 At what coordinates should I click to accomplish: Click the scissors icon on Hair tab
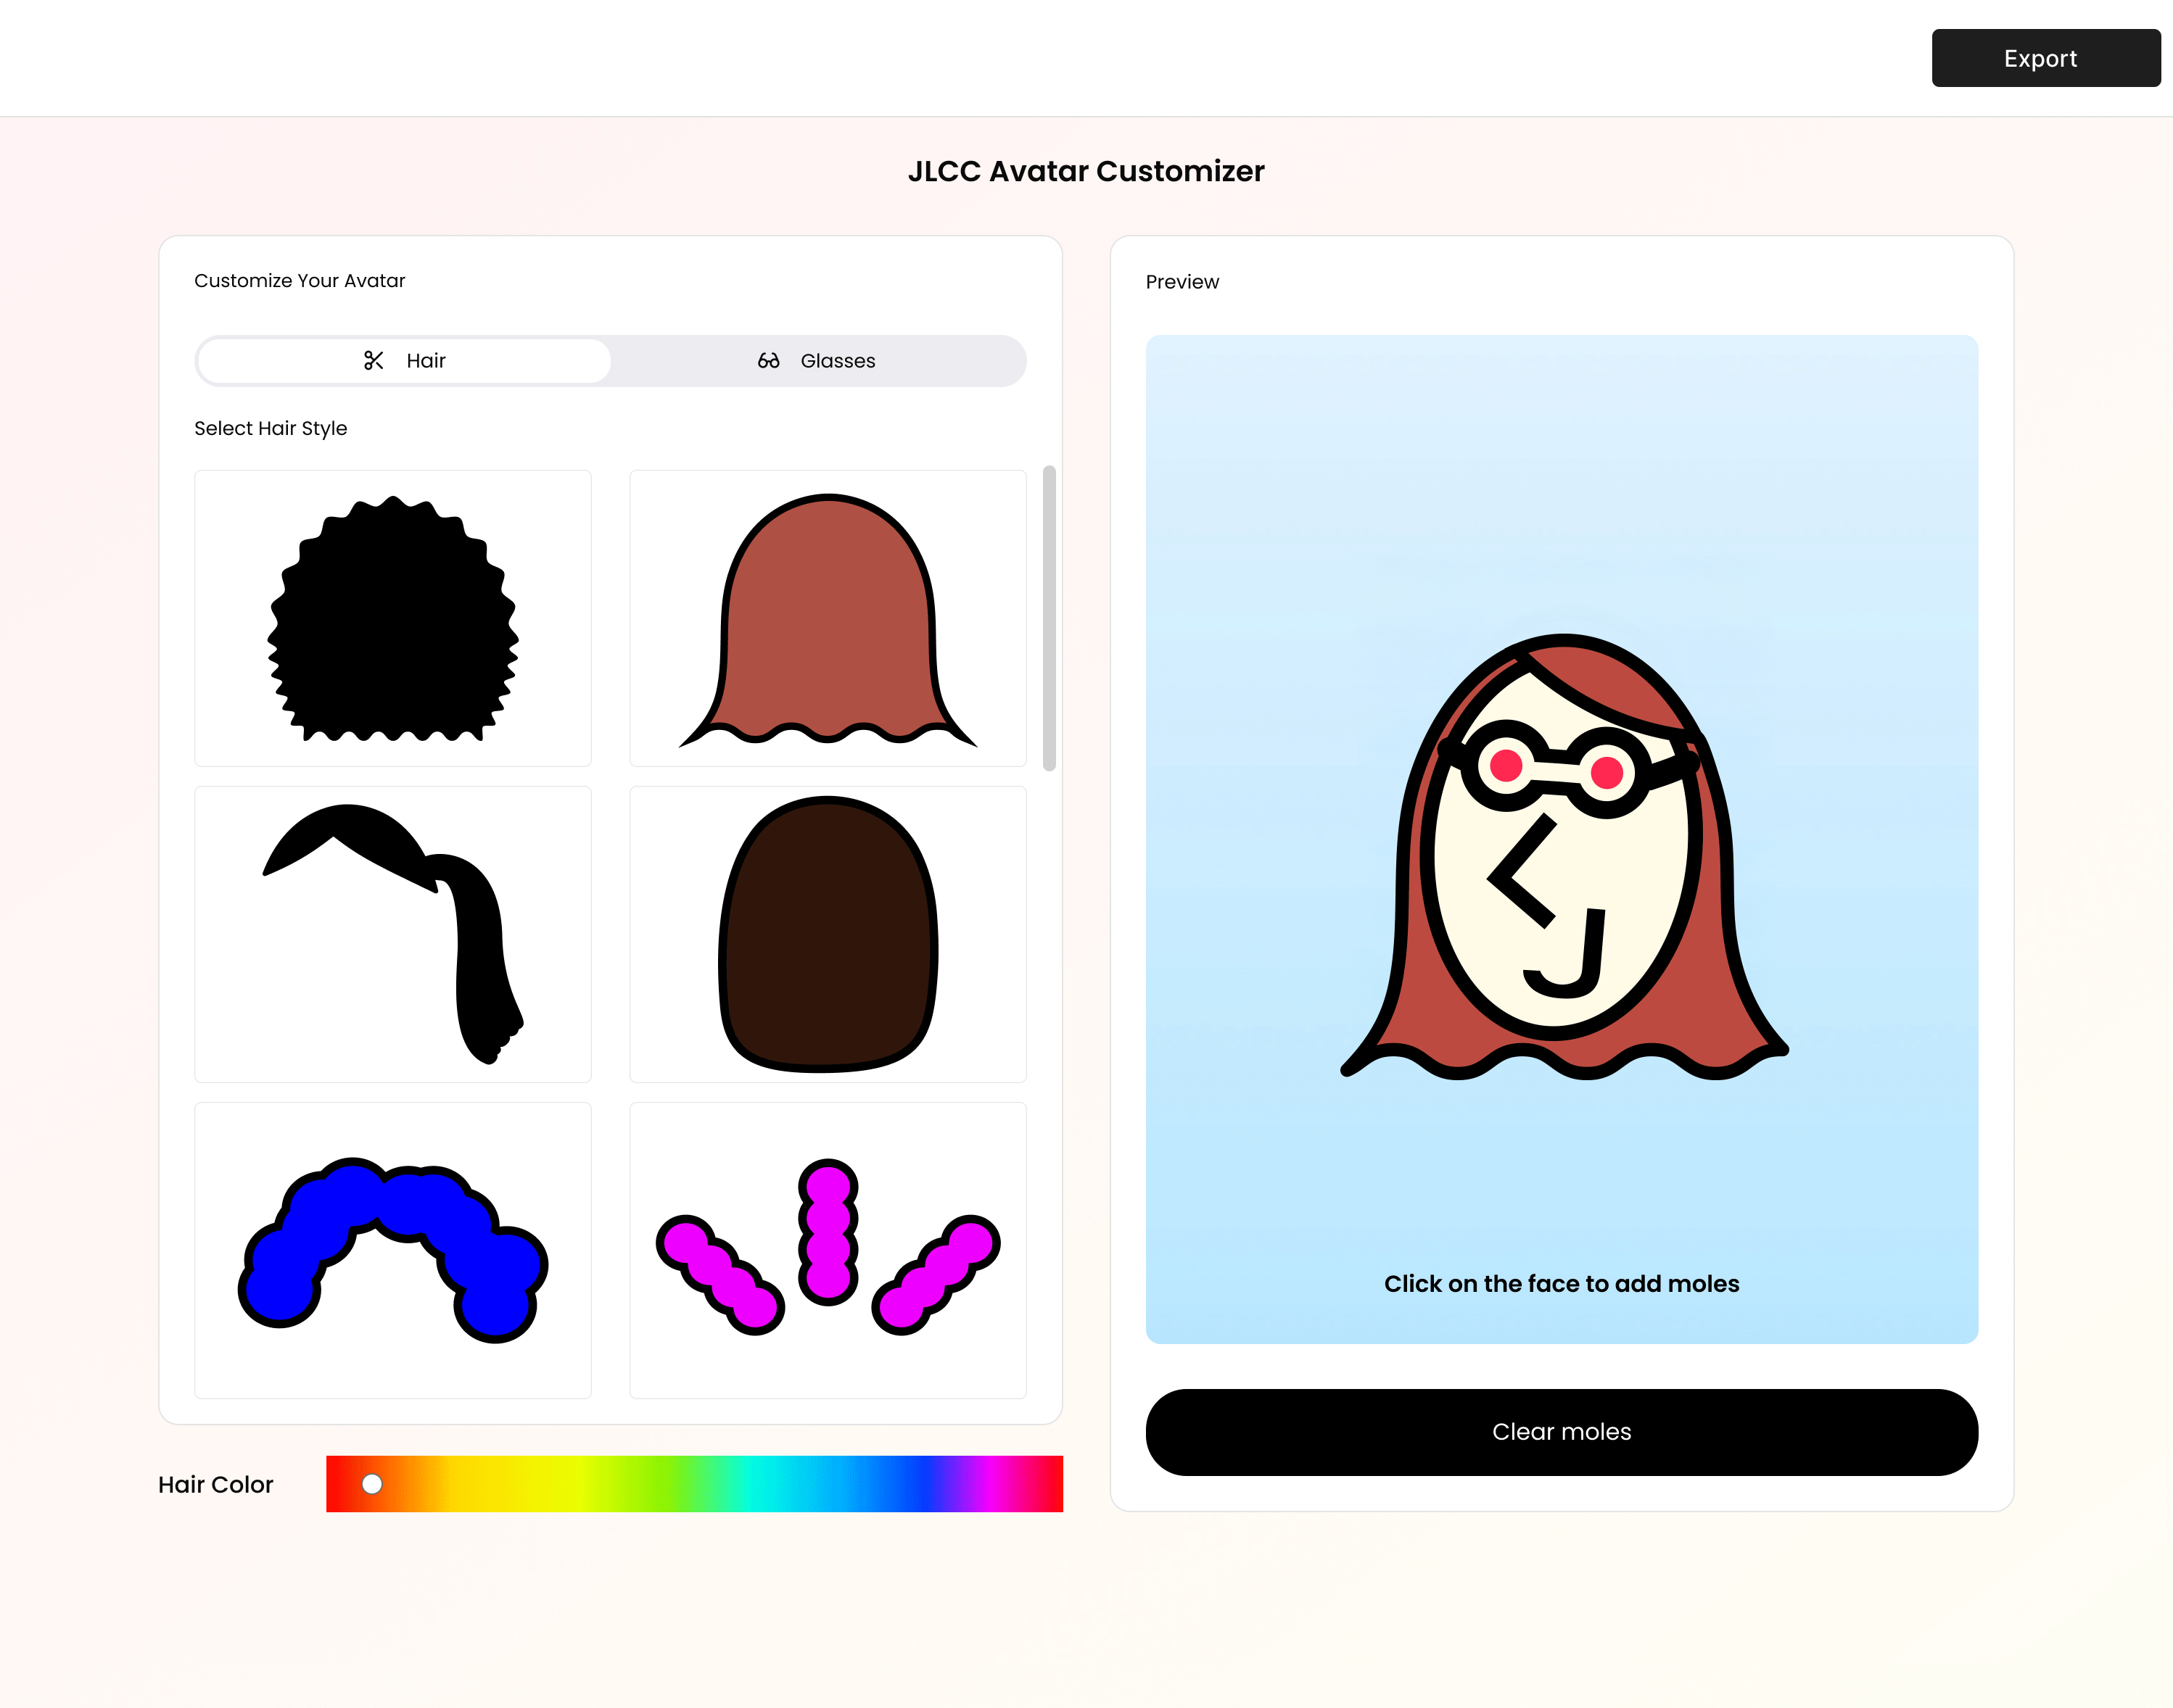click(x=374, y=361)
